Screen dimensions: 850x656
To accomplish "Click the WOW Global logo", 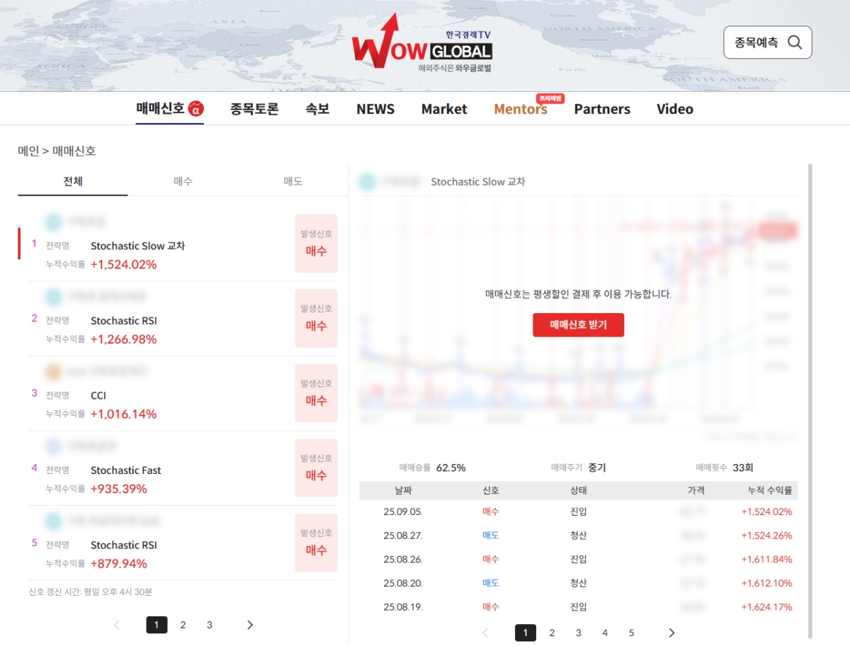I will 422,44.
